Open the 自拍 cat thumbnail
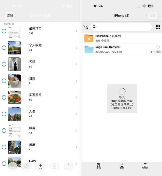162x176 pixels. pyautogui.click(x=14, y=81)
